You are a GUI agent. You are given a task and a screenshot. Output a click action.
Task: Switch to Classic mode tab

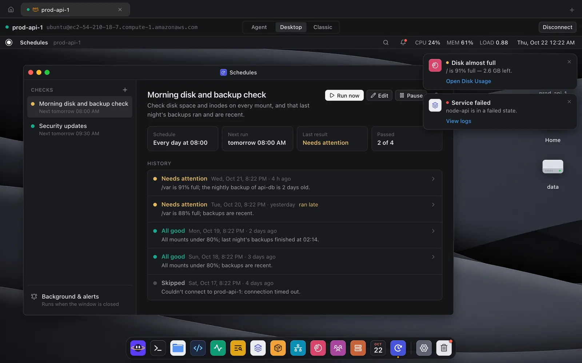coord(323,27)
